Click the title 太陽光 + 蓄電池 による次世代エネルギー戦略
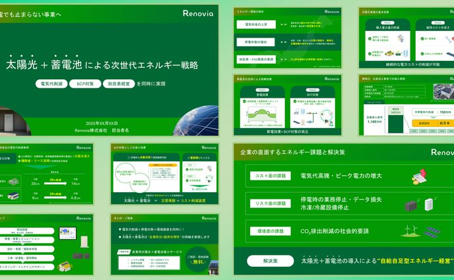The width and height of the screenshot is (454, 280). pyautogui.click(x=102, y=65)
